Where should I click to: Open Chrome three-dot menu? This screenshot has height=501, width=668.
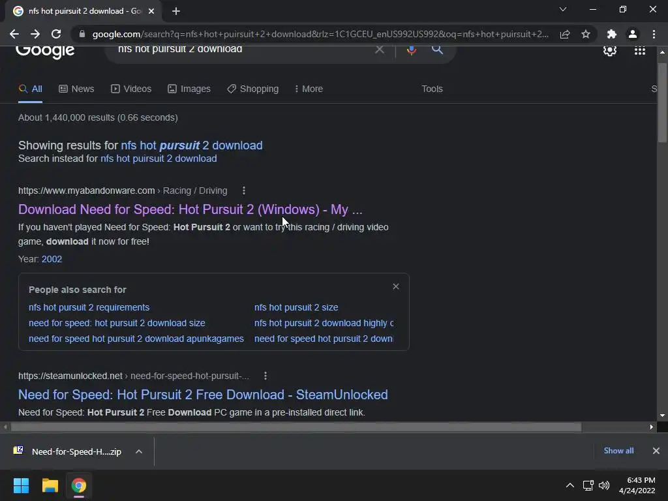[x=654, y=34]
